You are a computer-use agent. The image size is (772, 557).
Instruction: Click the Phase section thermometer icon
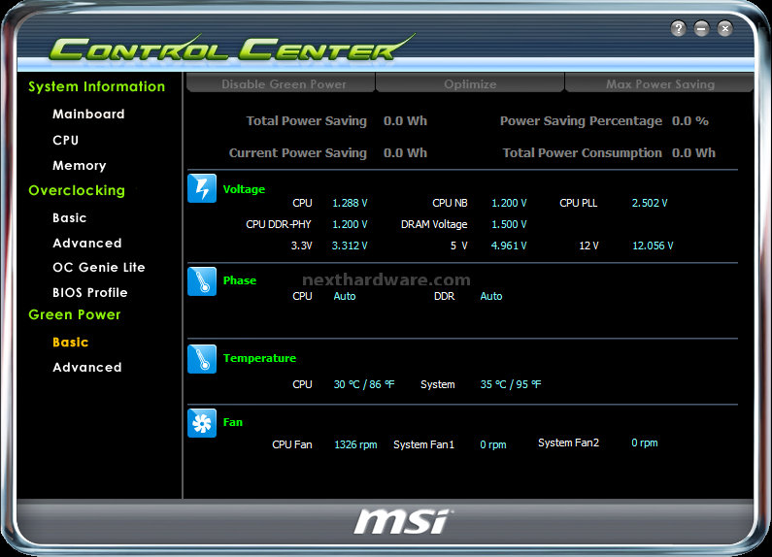tap(202, 281)
